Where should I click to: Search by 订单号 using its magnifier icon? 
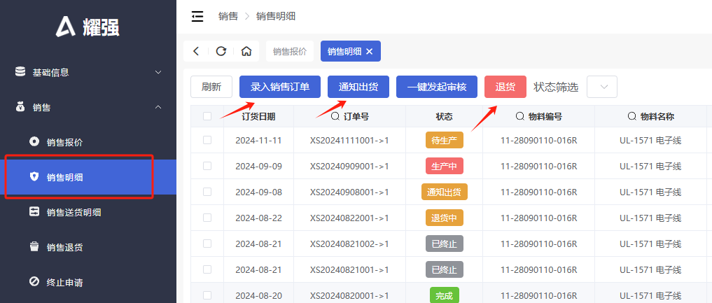point(335,117)
